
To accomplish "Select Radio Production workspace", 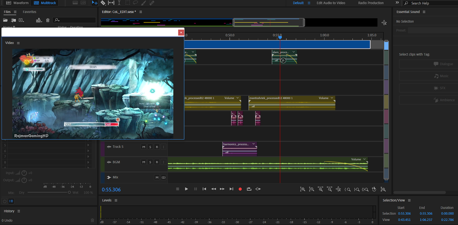I will (x=371, y=3).
